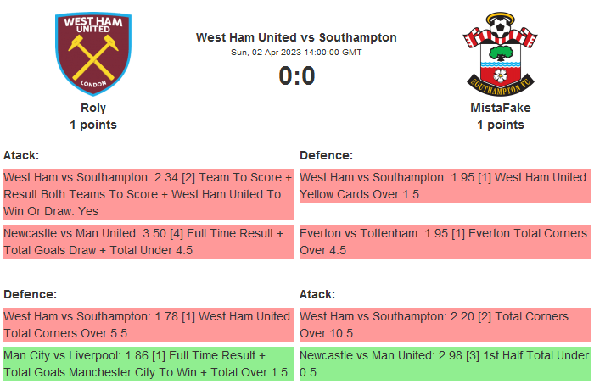
Task: Select Everton Total Corners Over 4.5 bet
Action: point(445,242)
